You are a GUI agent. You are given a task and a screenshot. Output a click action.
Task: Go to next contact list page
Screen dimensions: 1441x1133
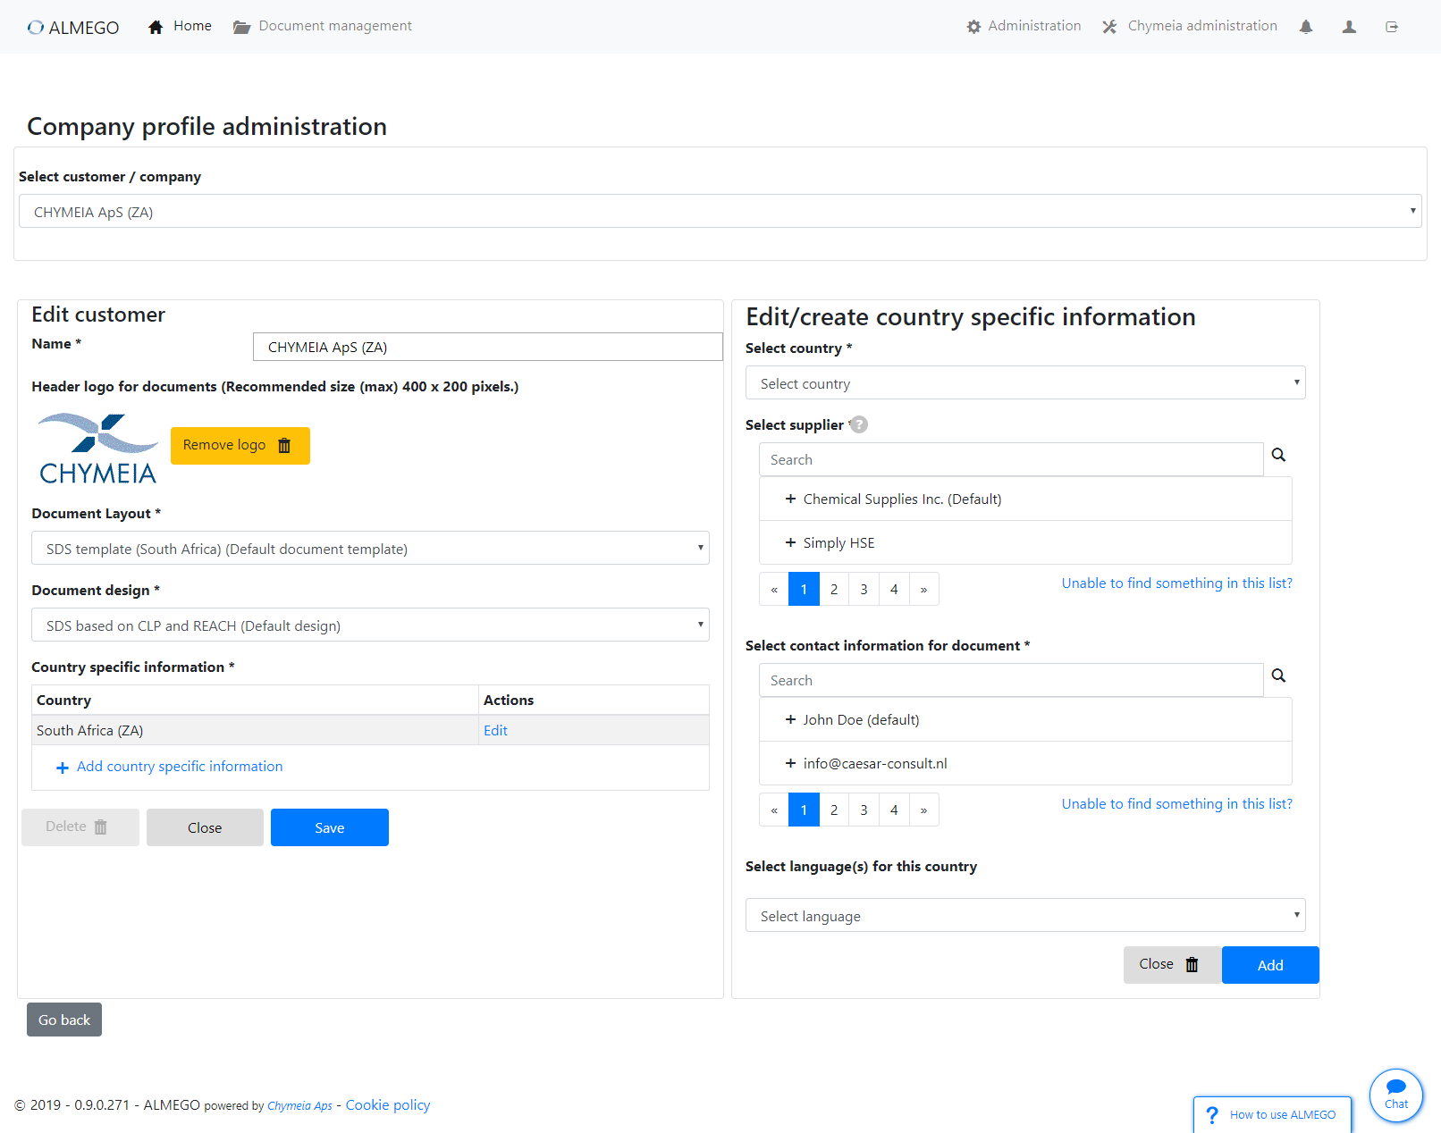tap(924, 810)
